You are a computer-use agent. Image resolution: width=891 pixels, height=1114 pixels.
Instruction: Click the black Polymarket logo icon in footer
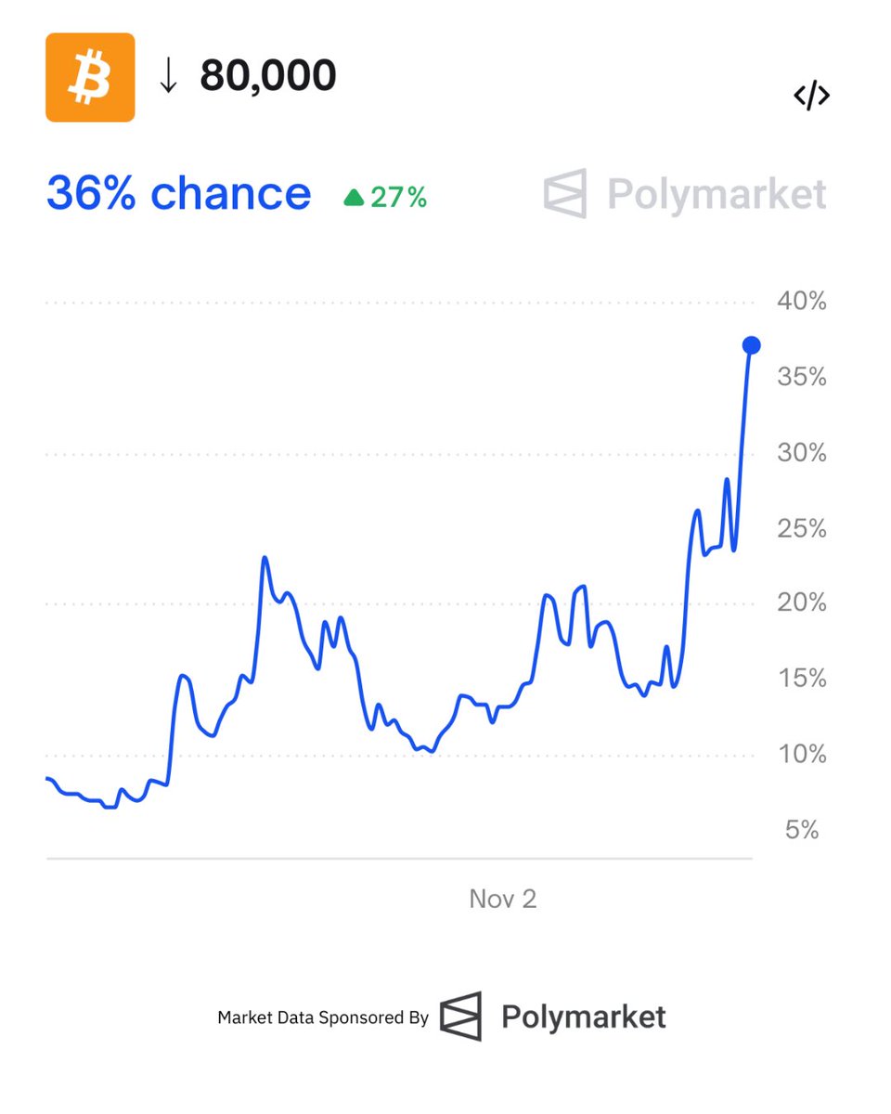[461, 1016]
